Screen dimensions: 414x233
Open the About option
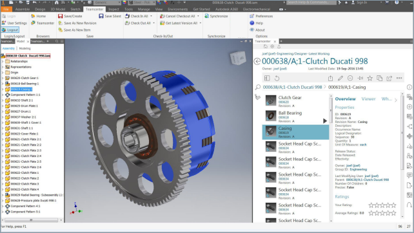coord(257,30)
